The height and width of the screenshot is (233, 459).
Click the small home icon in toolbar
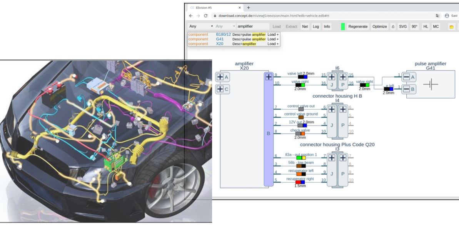tap(393, 27)
